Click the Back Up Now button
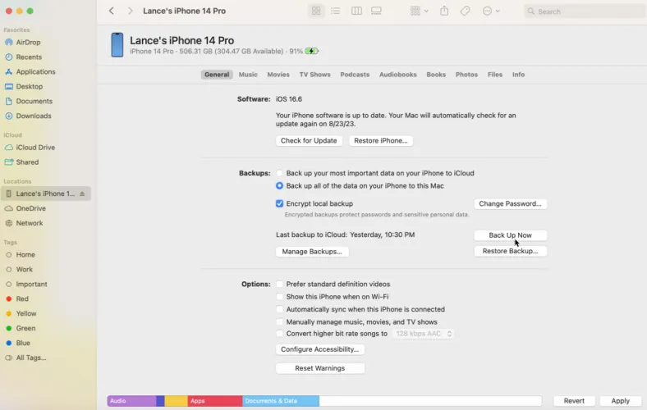The image size is (647, 410). (x=510, y=235)
